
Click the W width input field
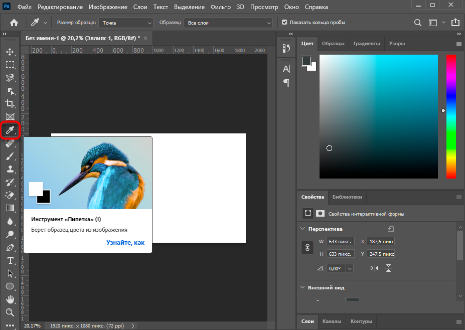coord(340,241)
